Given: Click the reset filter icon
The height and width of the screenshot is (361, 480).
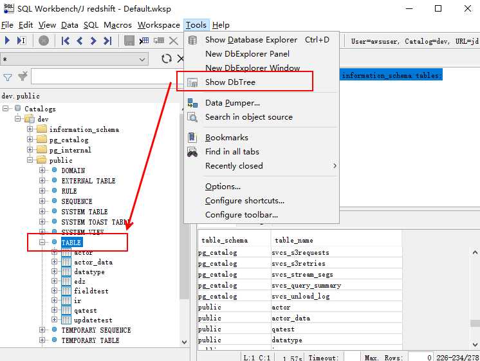Looking at the screenshot, I should point(23,76).
